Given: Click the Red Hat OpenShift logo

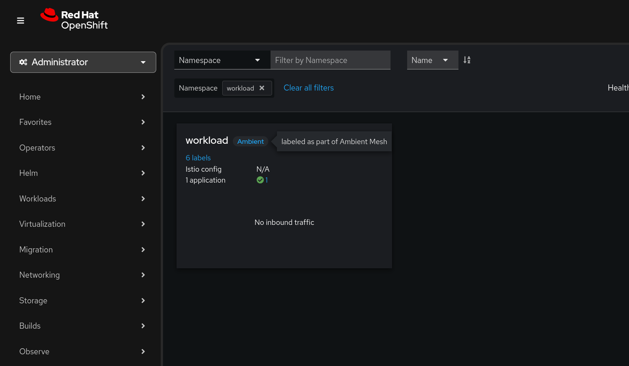Looking at the screenshot, I should pos(74,19).
